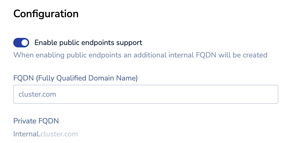
Task: Click the "Configuration" section heading
Action: (x=46, y=14)
